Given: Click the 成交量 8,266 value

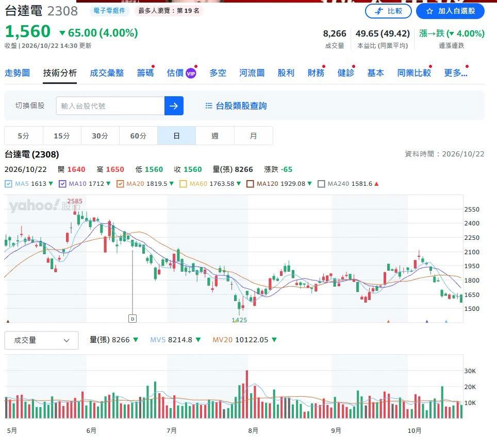Looking at the screenshot, I should tap(335, 33).
